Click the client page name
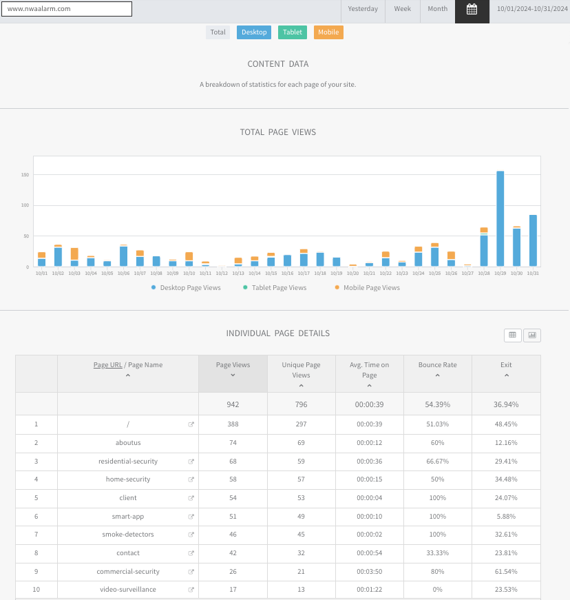Image resolution: width=570 pixels, height=600 pixels. [128, 498]
